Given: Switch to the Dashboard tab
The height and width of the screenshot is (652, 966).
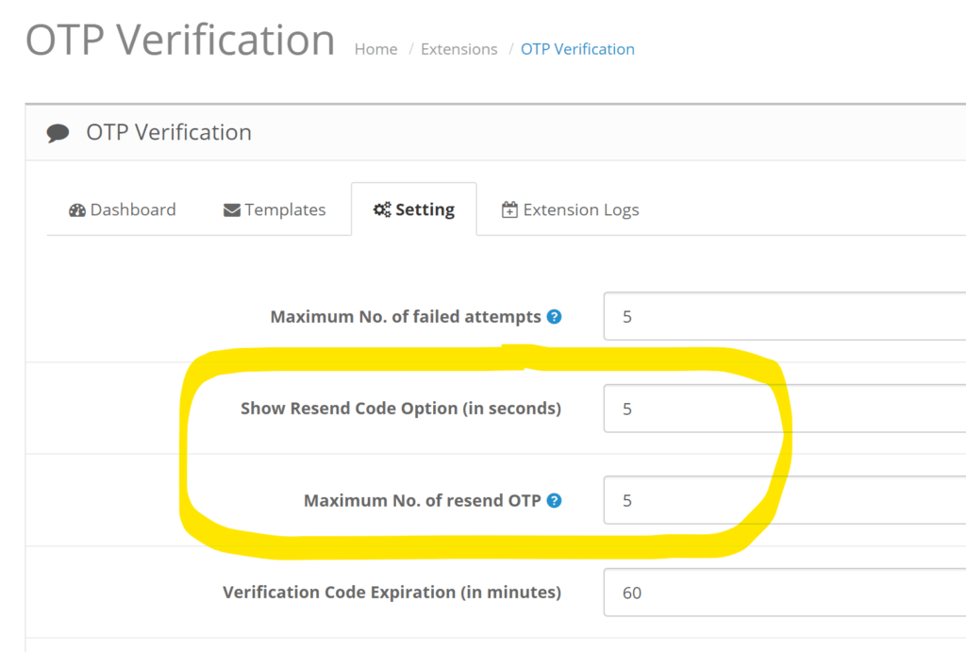Looking at the screenshot, I should click(123, 209).
